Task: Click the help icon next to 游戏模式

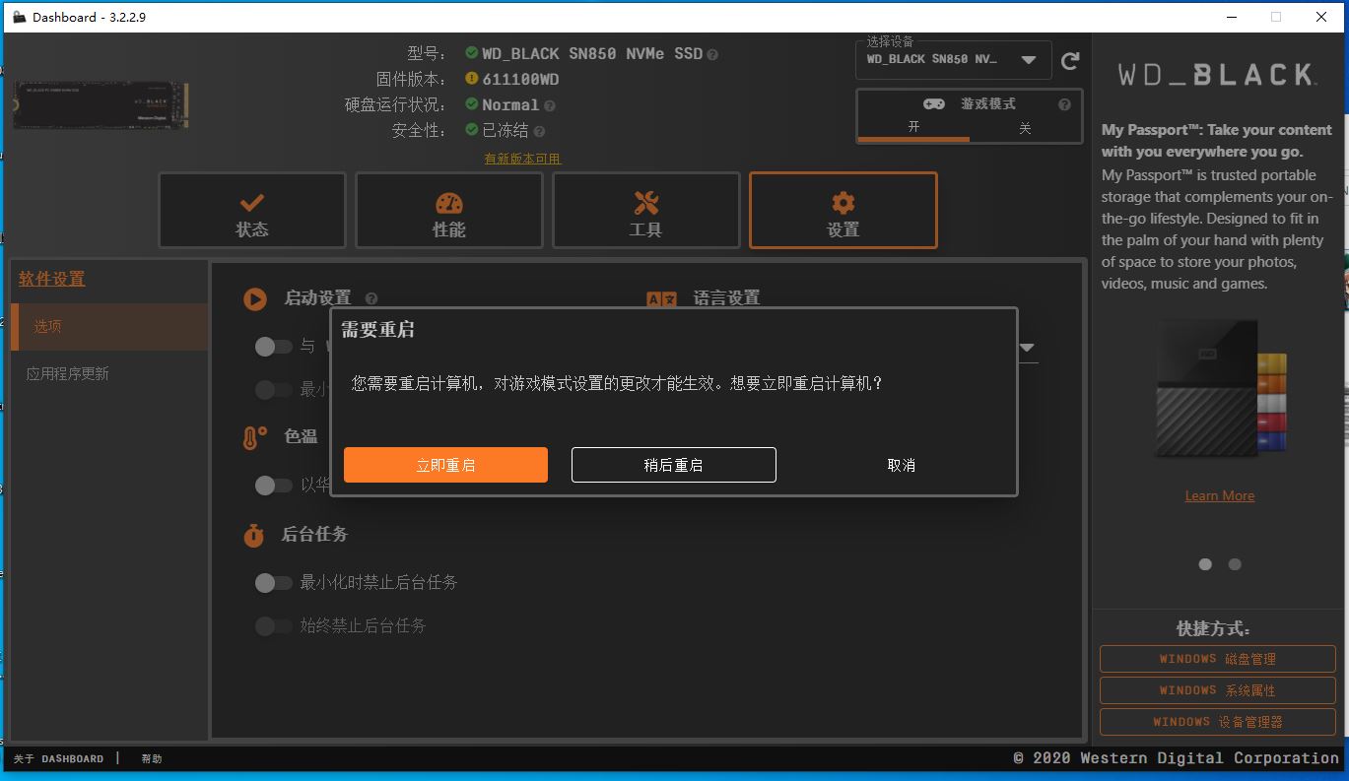Action: pos(1062,103)
